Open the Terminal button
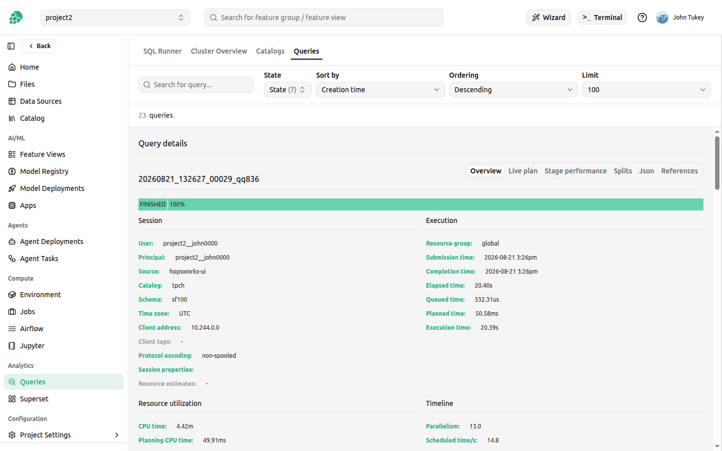 (603, 18)
